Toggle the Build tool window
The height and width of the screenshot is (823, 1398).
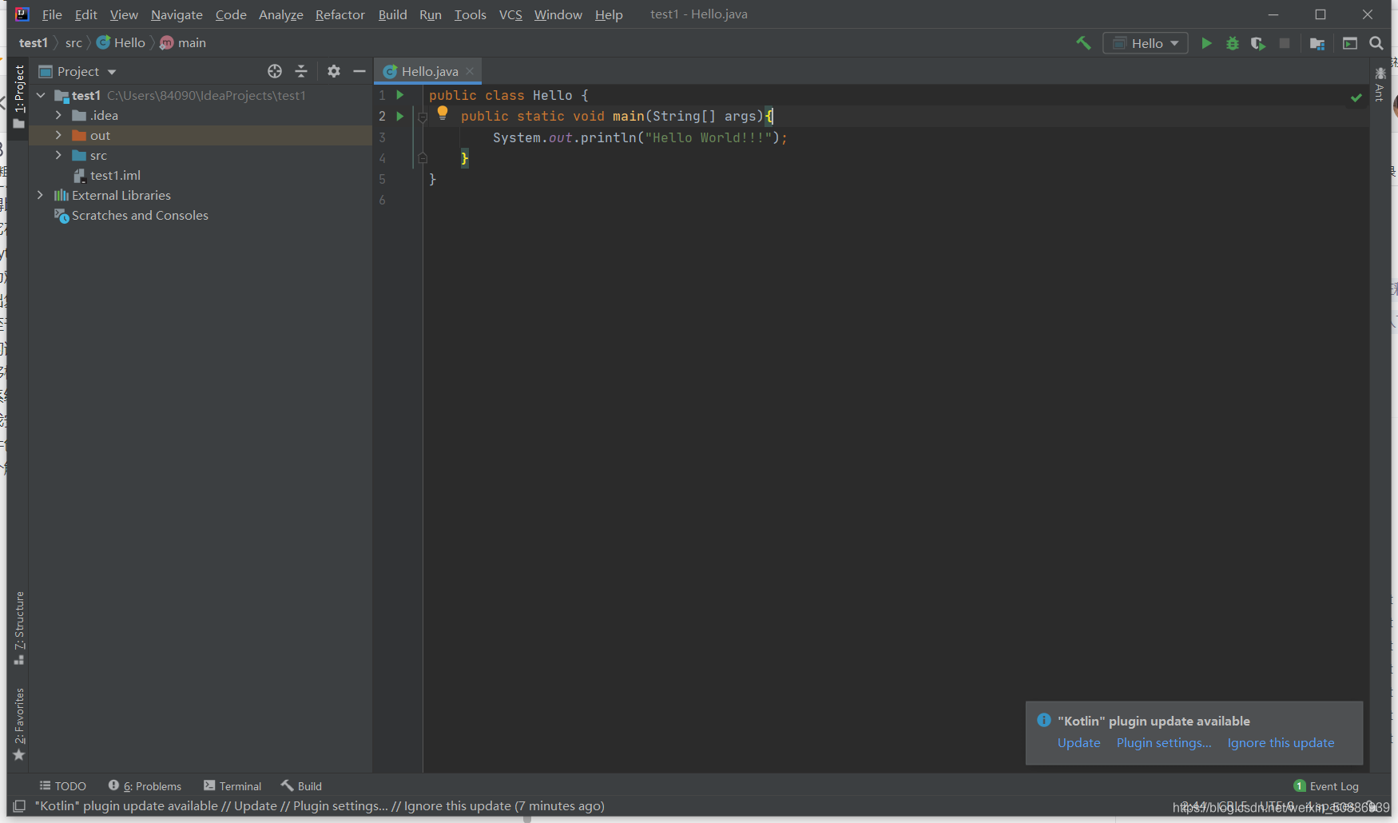tap(301, 786)
